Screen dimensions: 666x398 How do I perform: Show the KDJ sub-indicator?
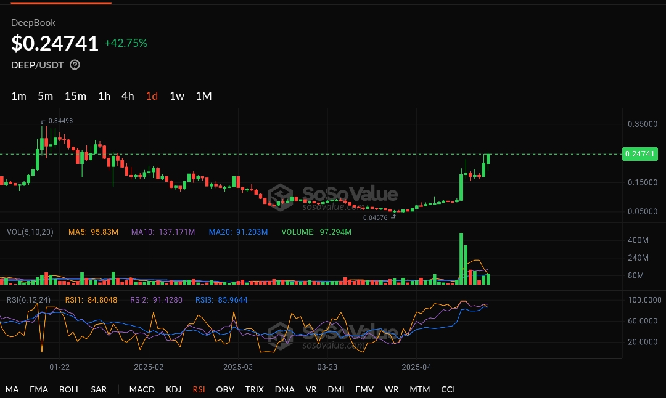pyautogui.click(x=174, y=389)
